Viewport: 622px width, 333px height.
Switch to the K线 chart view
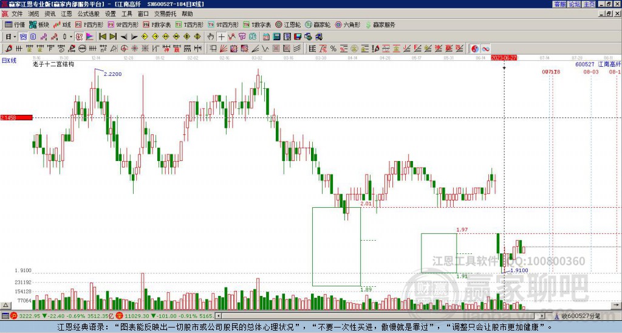pyautogui.click(x=63, y=24)
